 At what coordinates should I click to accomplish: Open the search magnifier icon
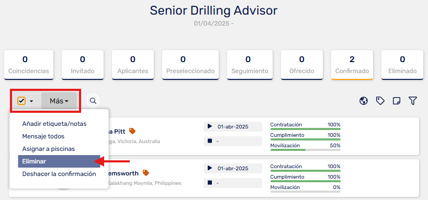pos(93,101)
